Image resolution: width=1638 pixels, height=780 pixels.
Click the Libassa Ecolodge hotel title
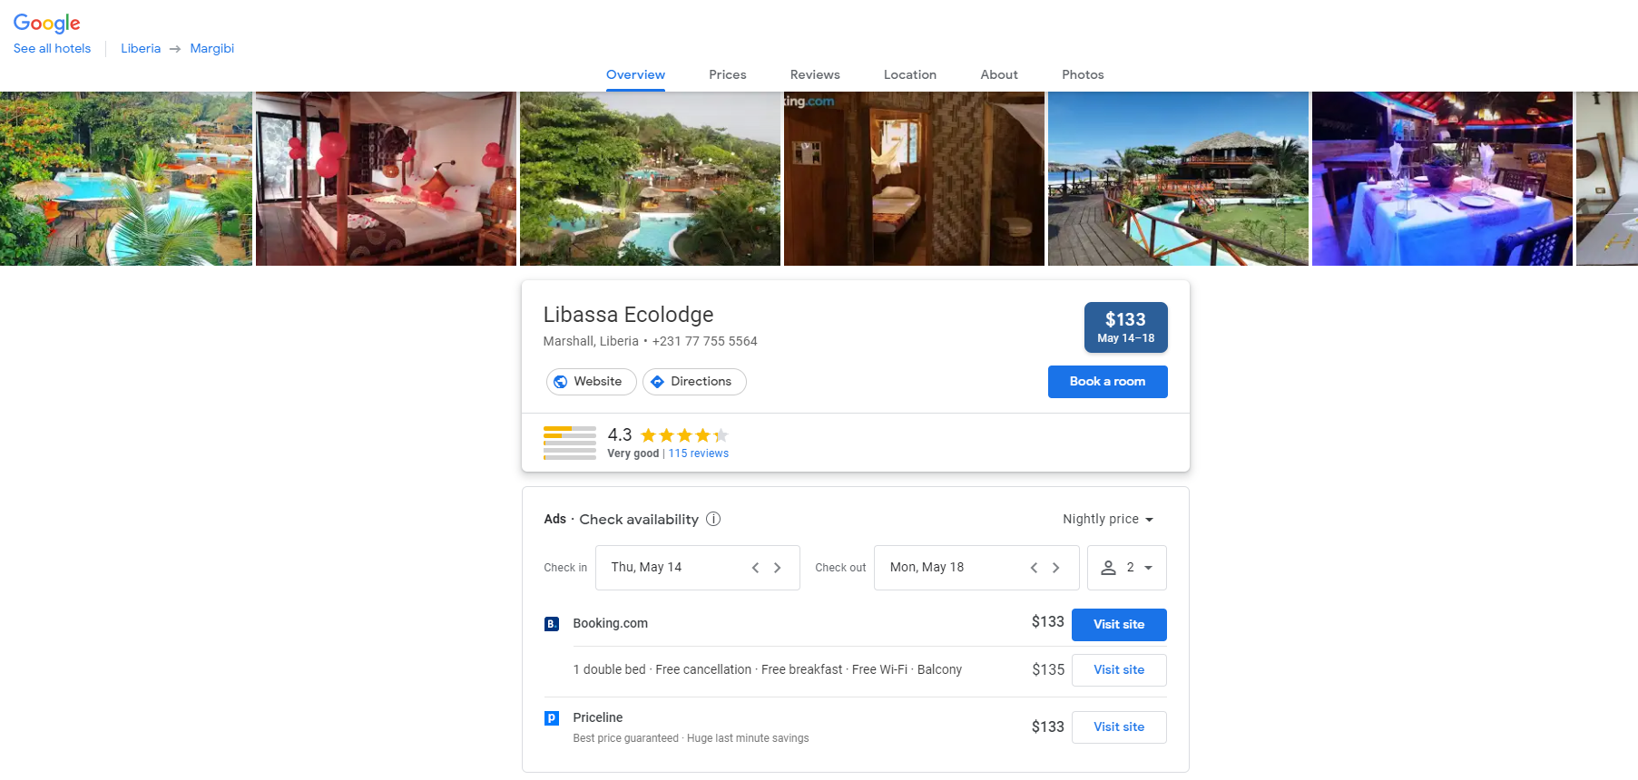coord(628,315)
